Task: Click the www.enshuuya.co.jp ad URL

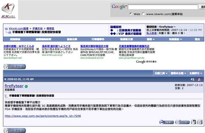Action: [52, 55]
